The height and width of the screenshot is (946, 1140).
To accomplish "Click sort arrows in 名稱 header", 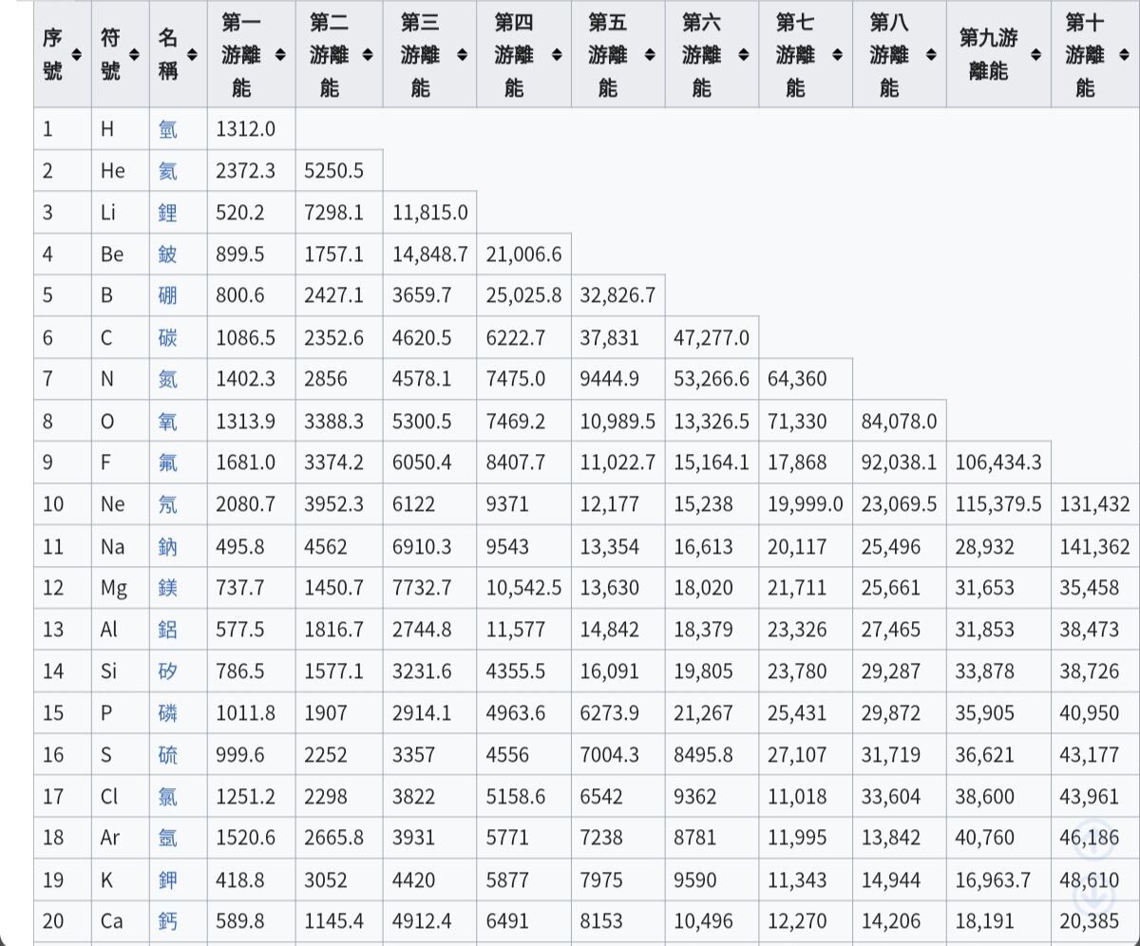I will (192, 55).
